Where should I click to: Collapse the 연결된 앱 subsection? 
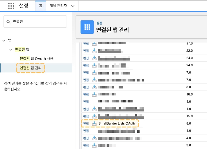tap(11, 50)
